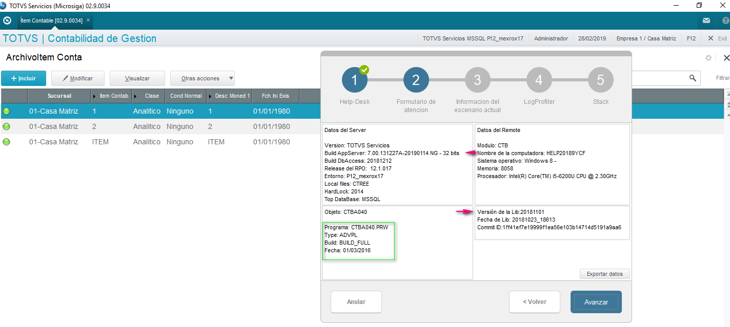This screenshot has height=327, width=730.
Task: Click the TOTVS round logo menu icon
Action: [x=7, y=20]
